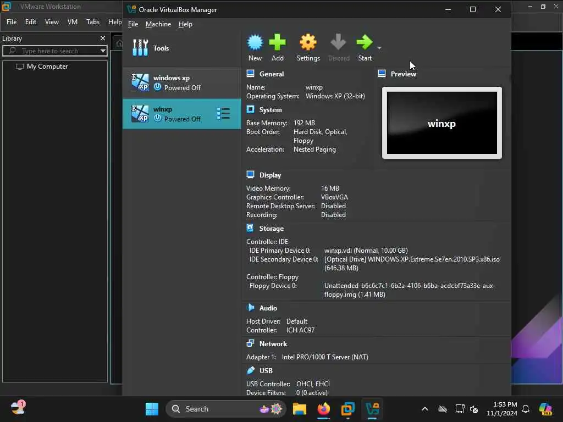Screen dimensions: 563x422
Task: Click the General section icon
Action: pos(250,74)
